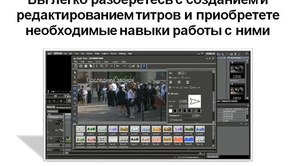Image resolution: width=296 pixels, height=166 pixels.
Task: Click white gradient direction arrow preview
Action: [194, 101]
